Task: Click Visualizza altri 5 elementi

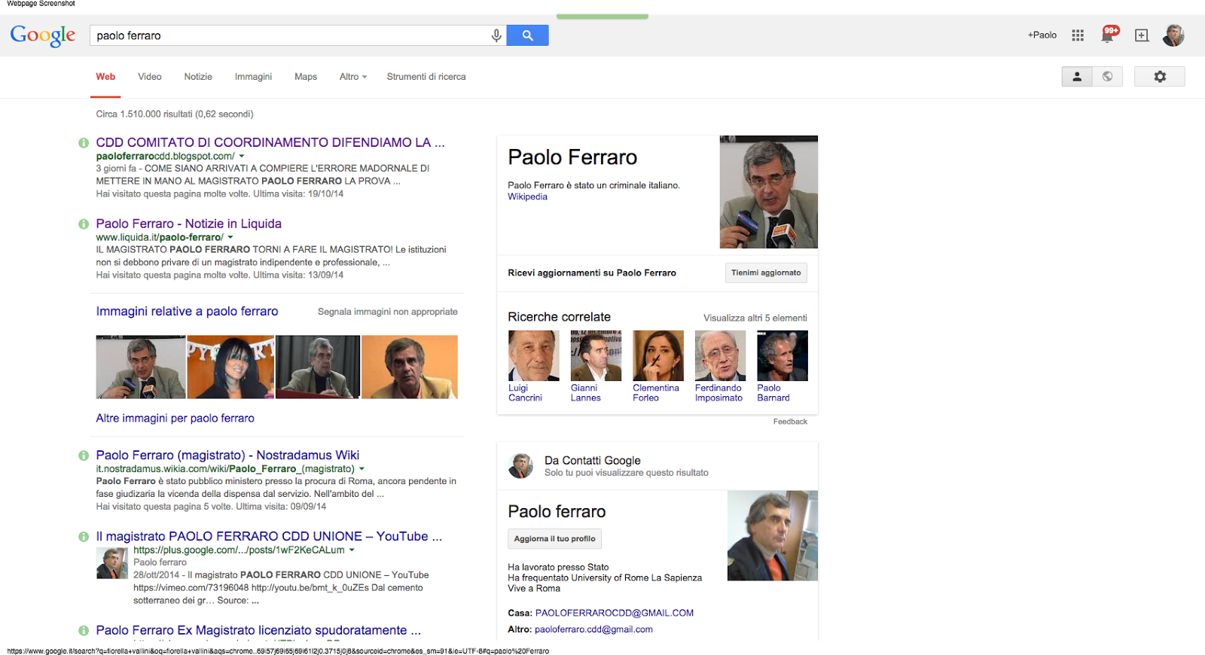Action: coord(755,318)
